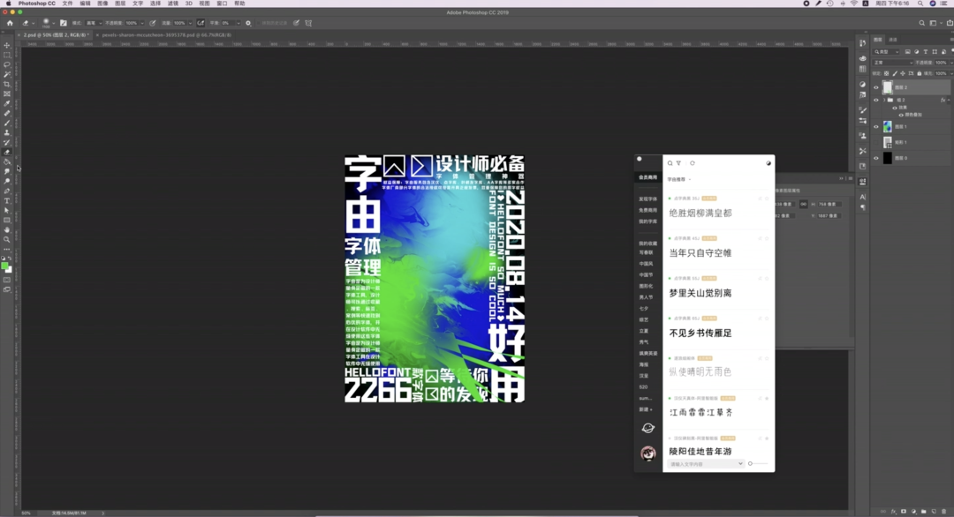Screen dimensions: 954x517
Task: Pick the Zoom tool in the toolbar
Action: tap(7, 239)
